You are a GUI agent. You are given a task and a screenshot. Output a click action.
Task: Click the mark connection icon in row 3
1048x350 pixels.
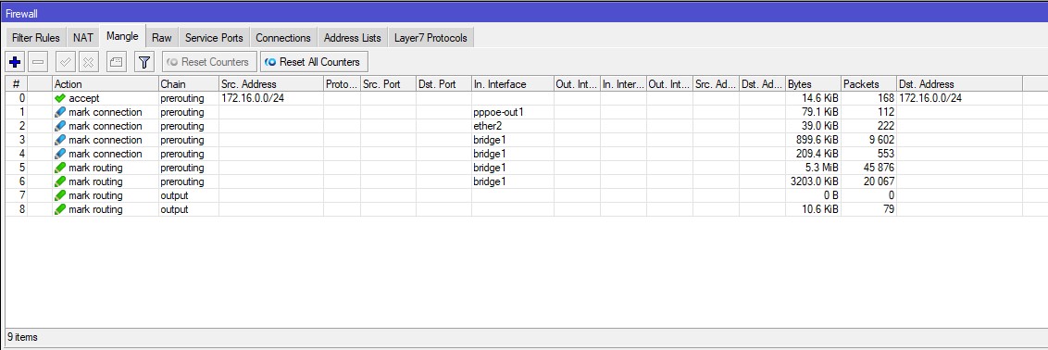click(60, 140)
